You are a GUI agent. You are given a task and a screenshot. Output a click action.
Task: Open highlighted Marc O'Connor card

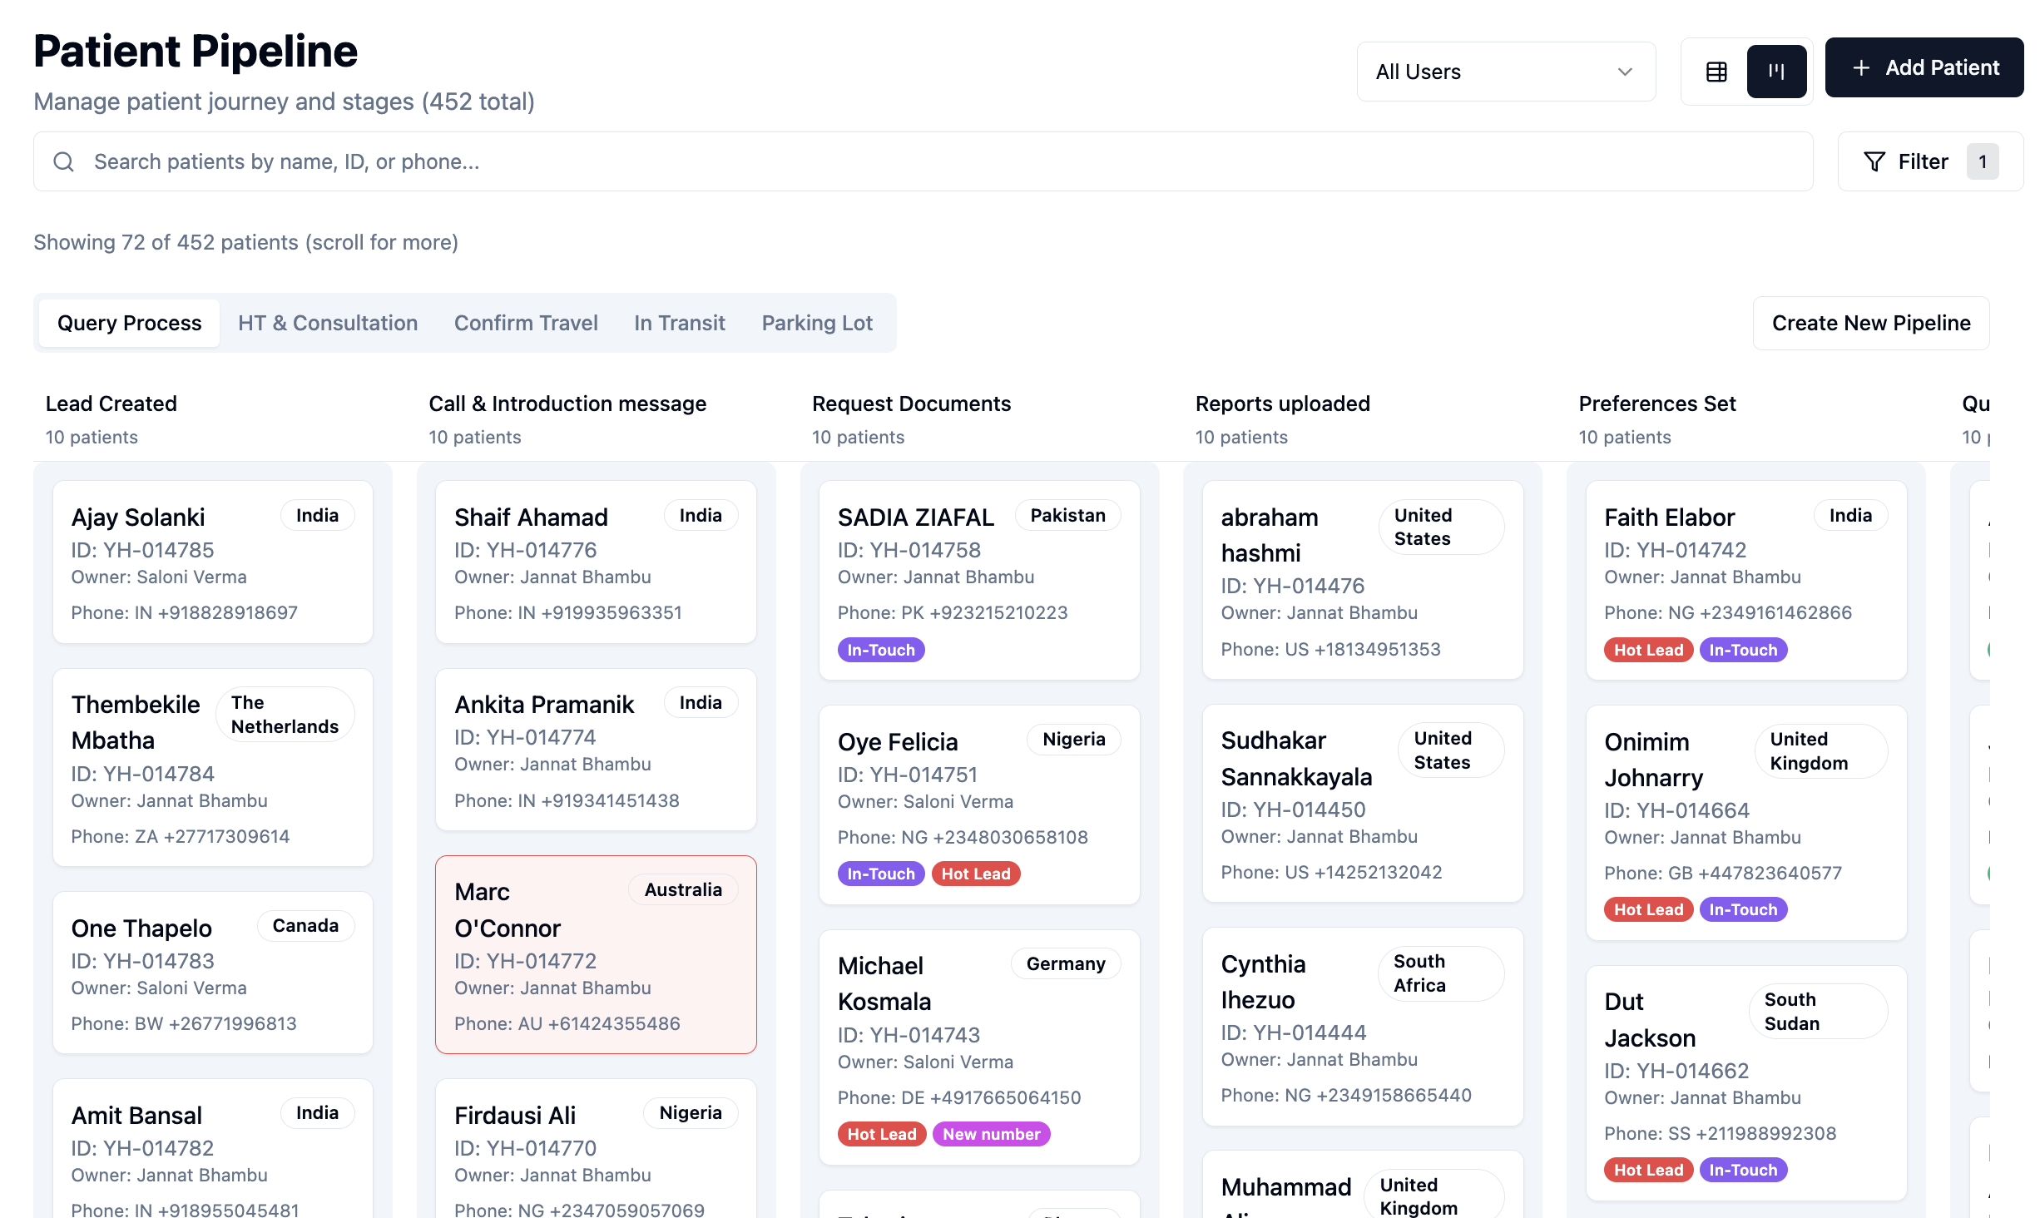596,954
